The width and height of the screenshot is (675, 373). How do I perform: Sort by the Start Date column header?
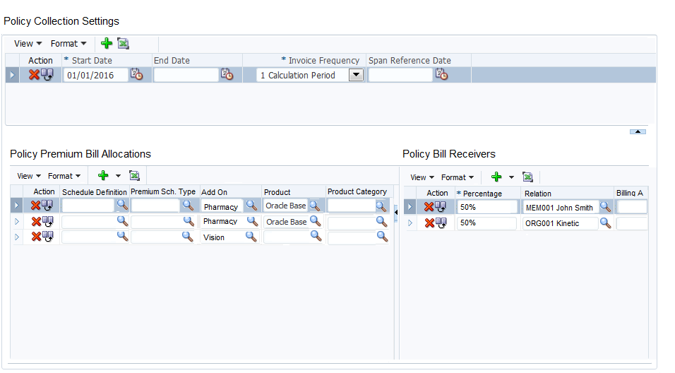tap(92, 60)
